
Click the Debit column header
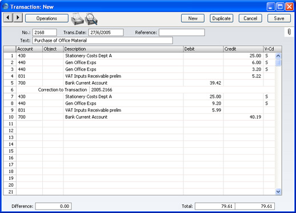coord(203,49)
